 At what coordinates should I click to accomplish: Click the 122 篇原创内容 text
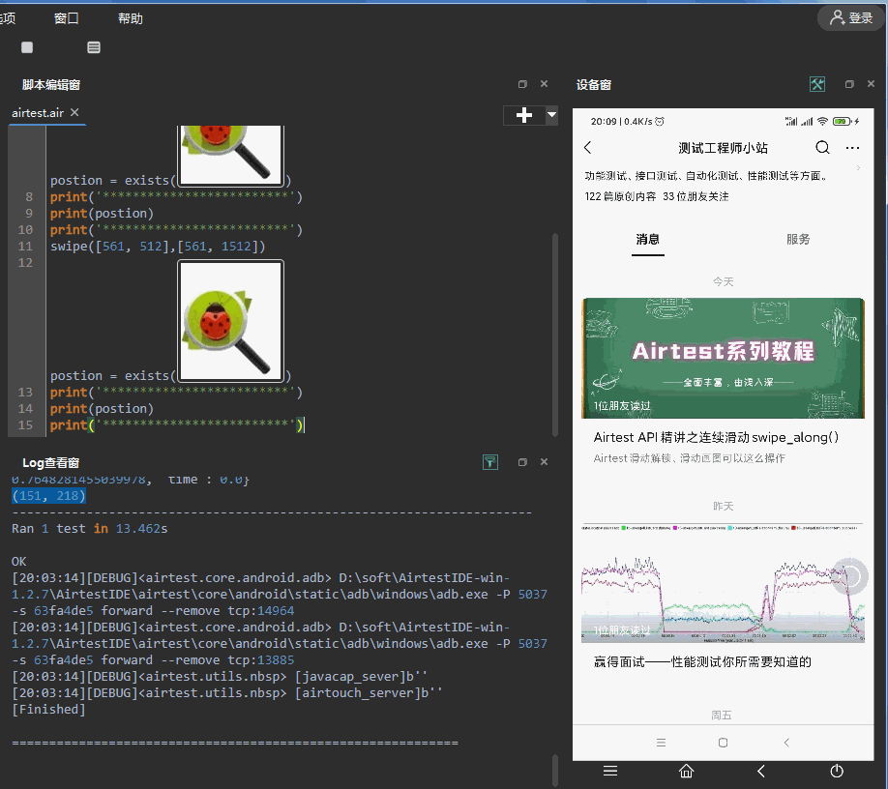[x=620, y=196]
